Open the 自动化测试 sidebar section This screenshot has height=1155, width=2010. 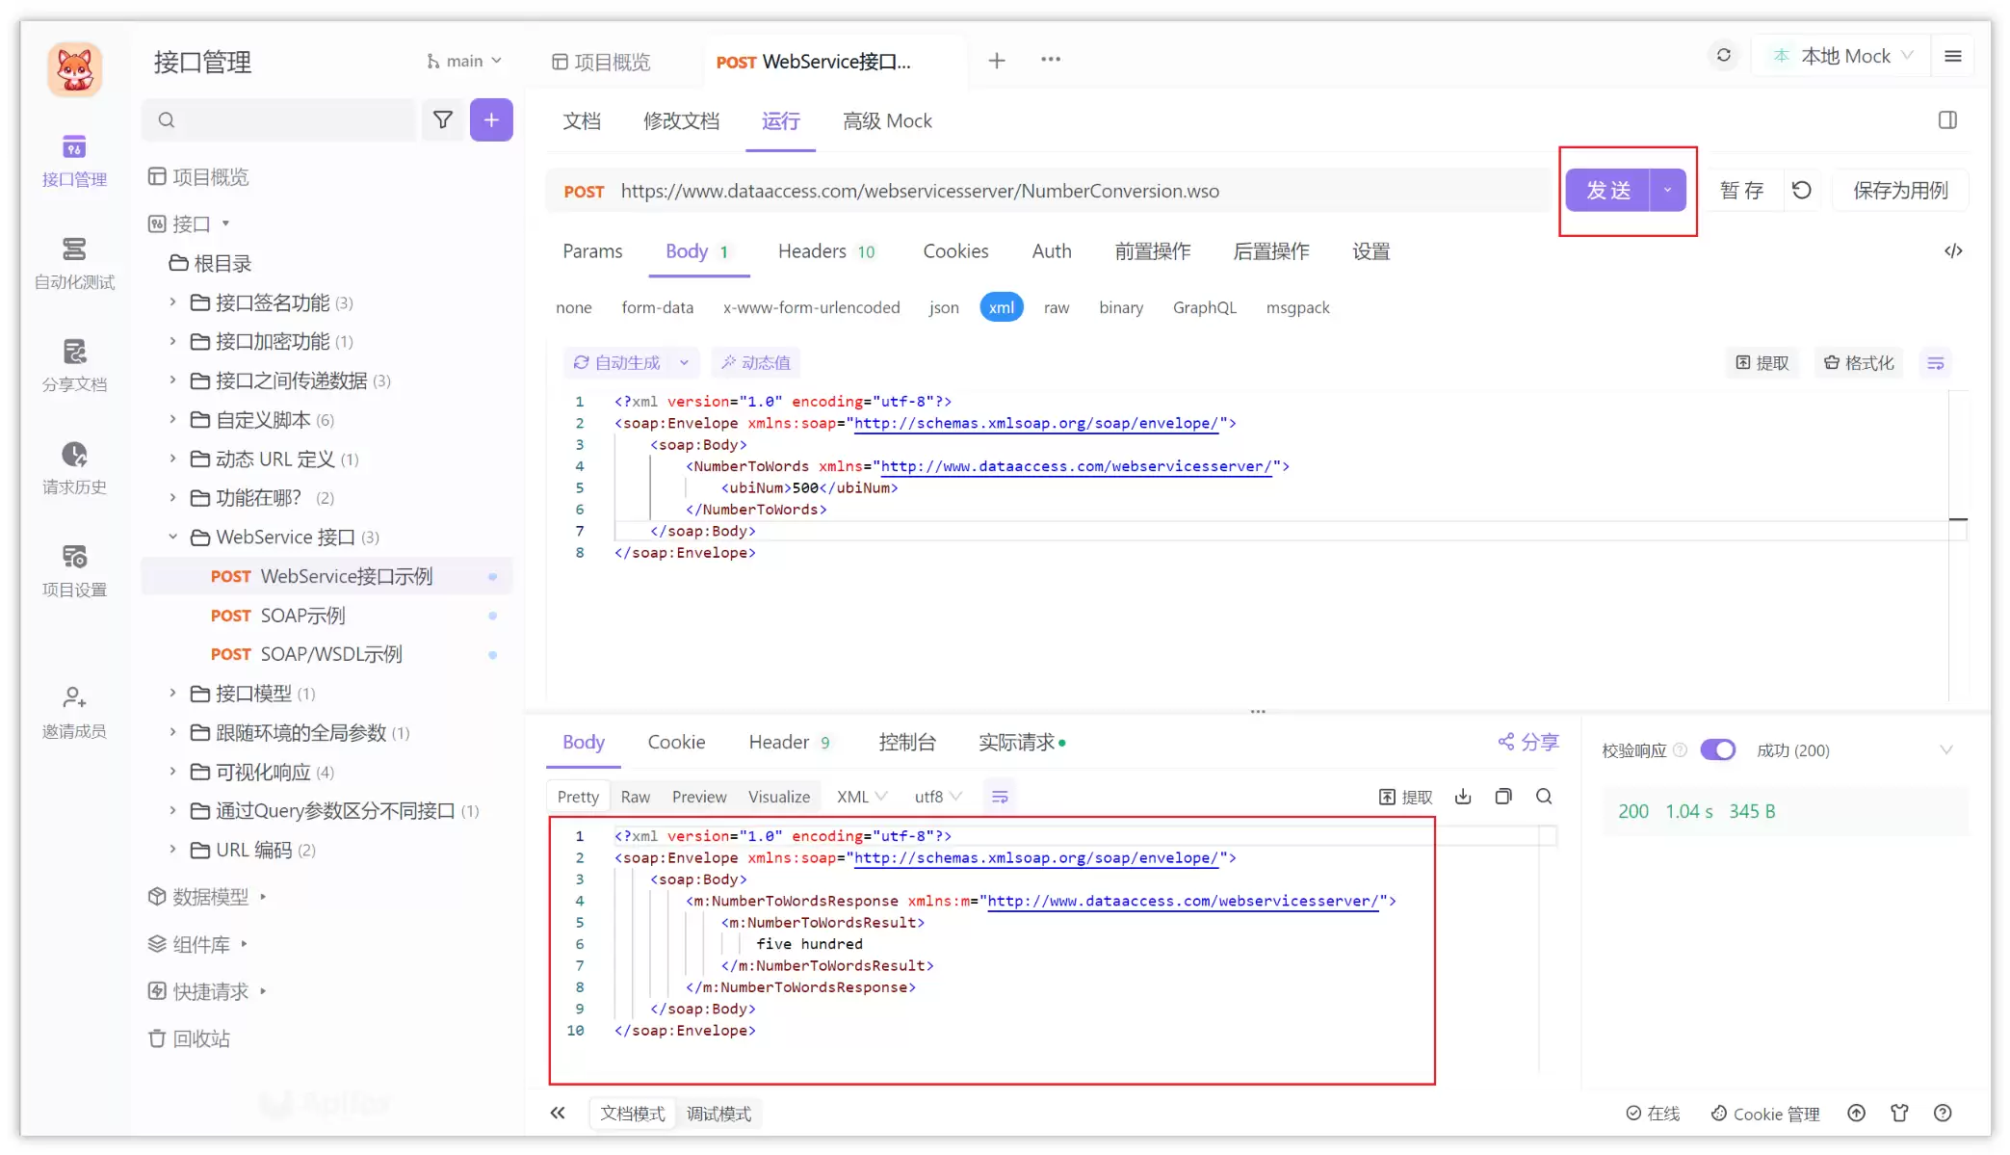tap(74, 263)
